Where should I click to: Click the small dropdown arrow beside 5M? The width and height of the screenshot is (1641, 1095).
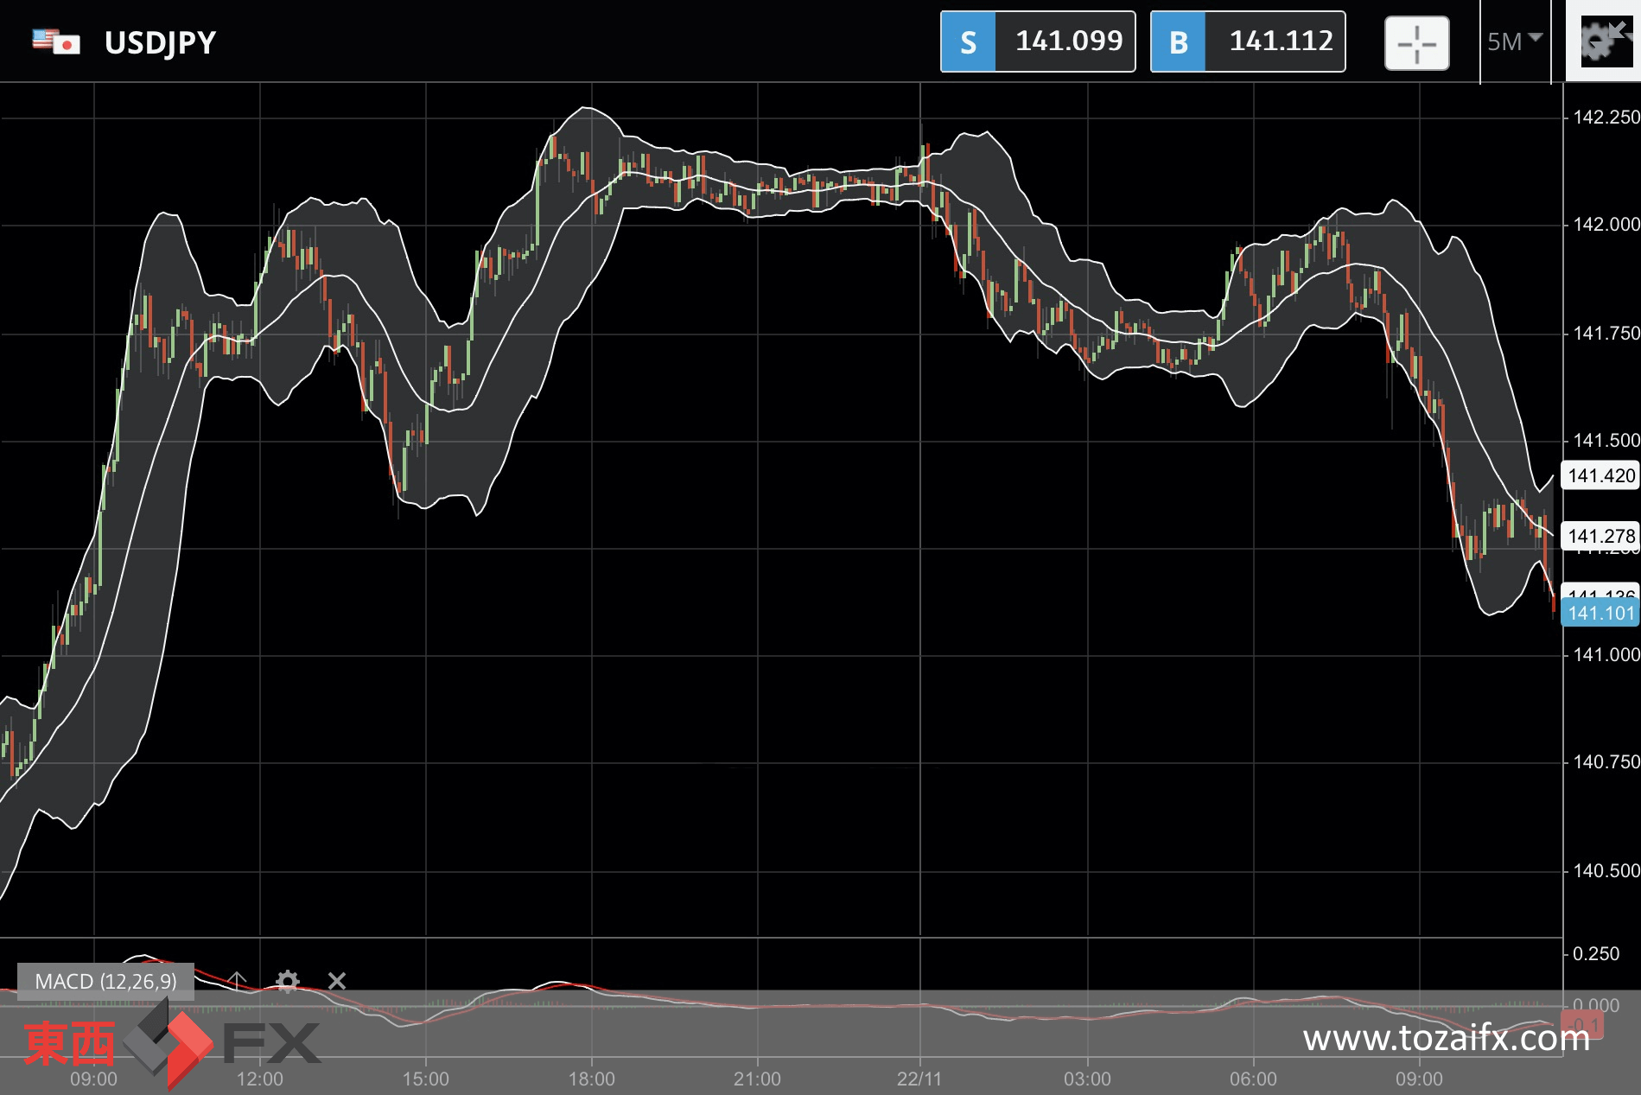(x=1535, y=37)
